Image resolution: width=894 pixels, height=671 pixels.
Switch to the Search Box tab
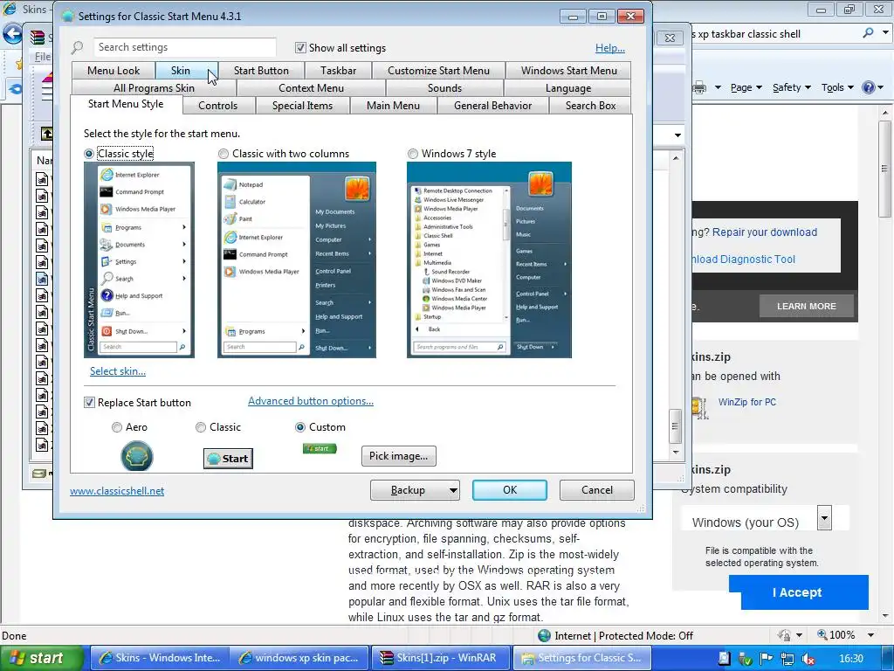591,106
